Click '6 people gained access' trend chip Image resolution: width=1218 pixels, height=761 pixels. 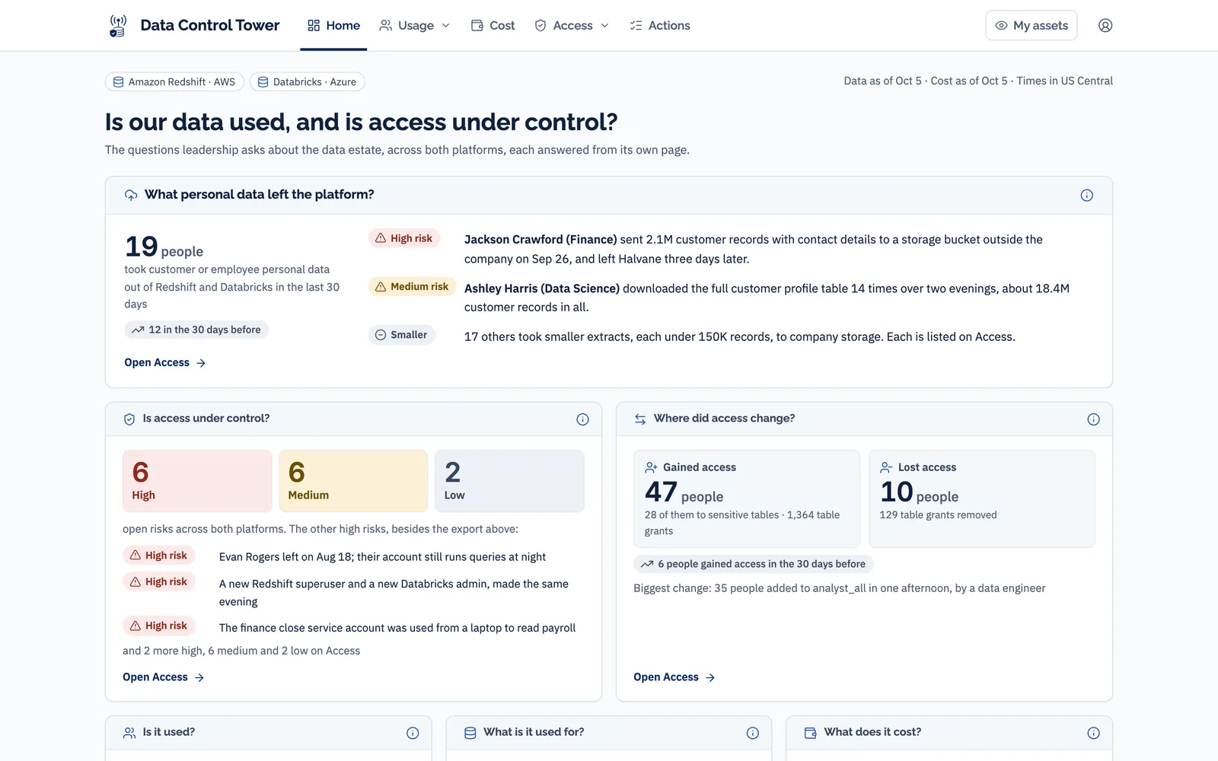click(x=753, y=565)
